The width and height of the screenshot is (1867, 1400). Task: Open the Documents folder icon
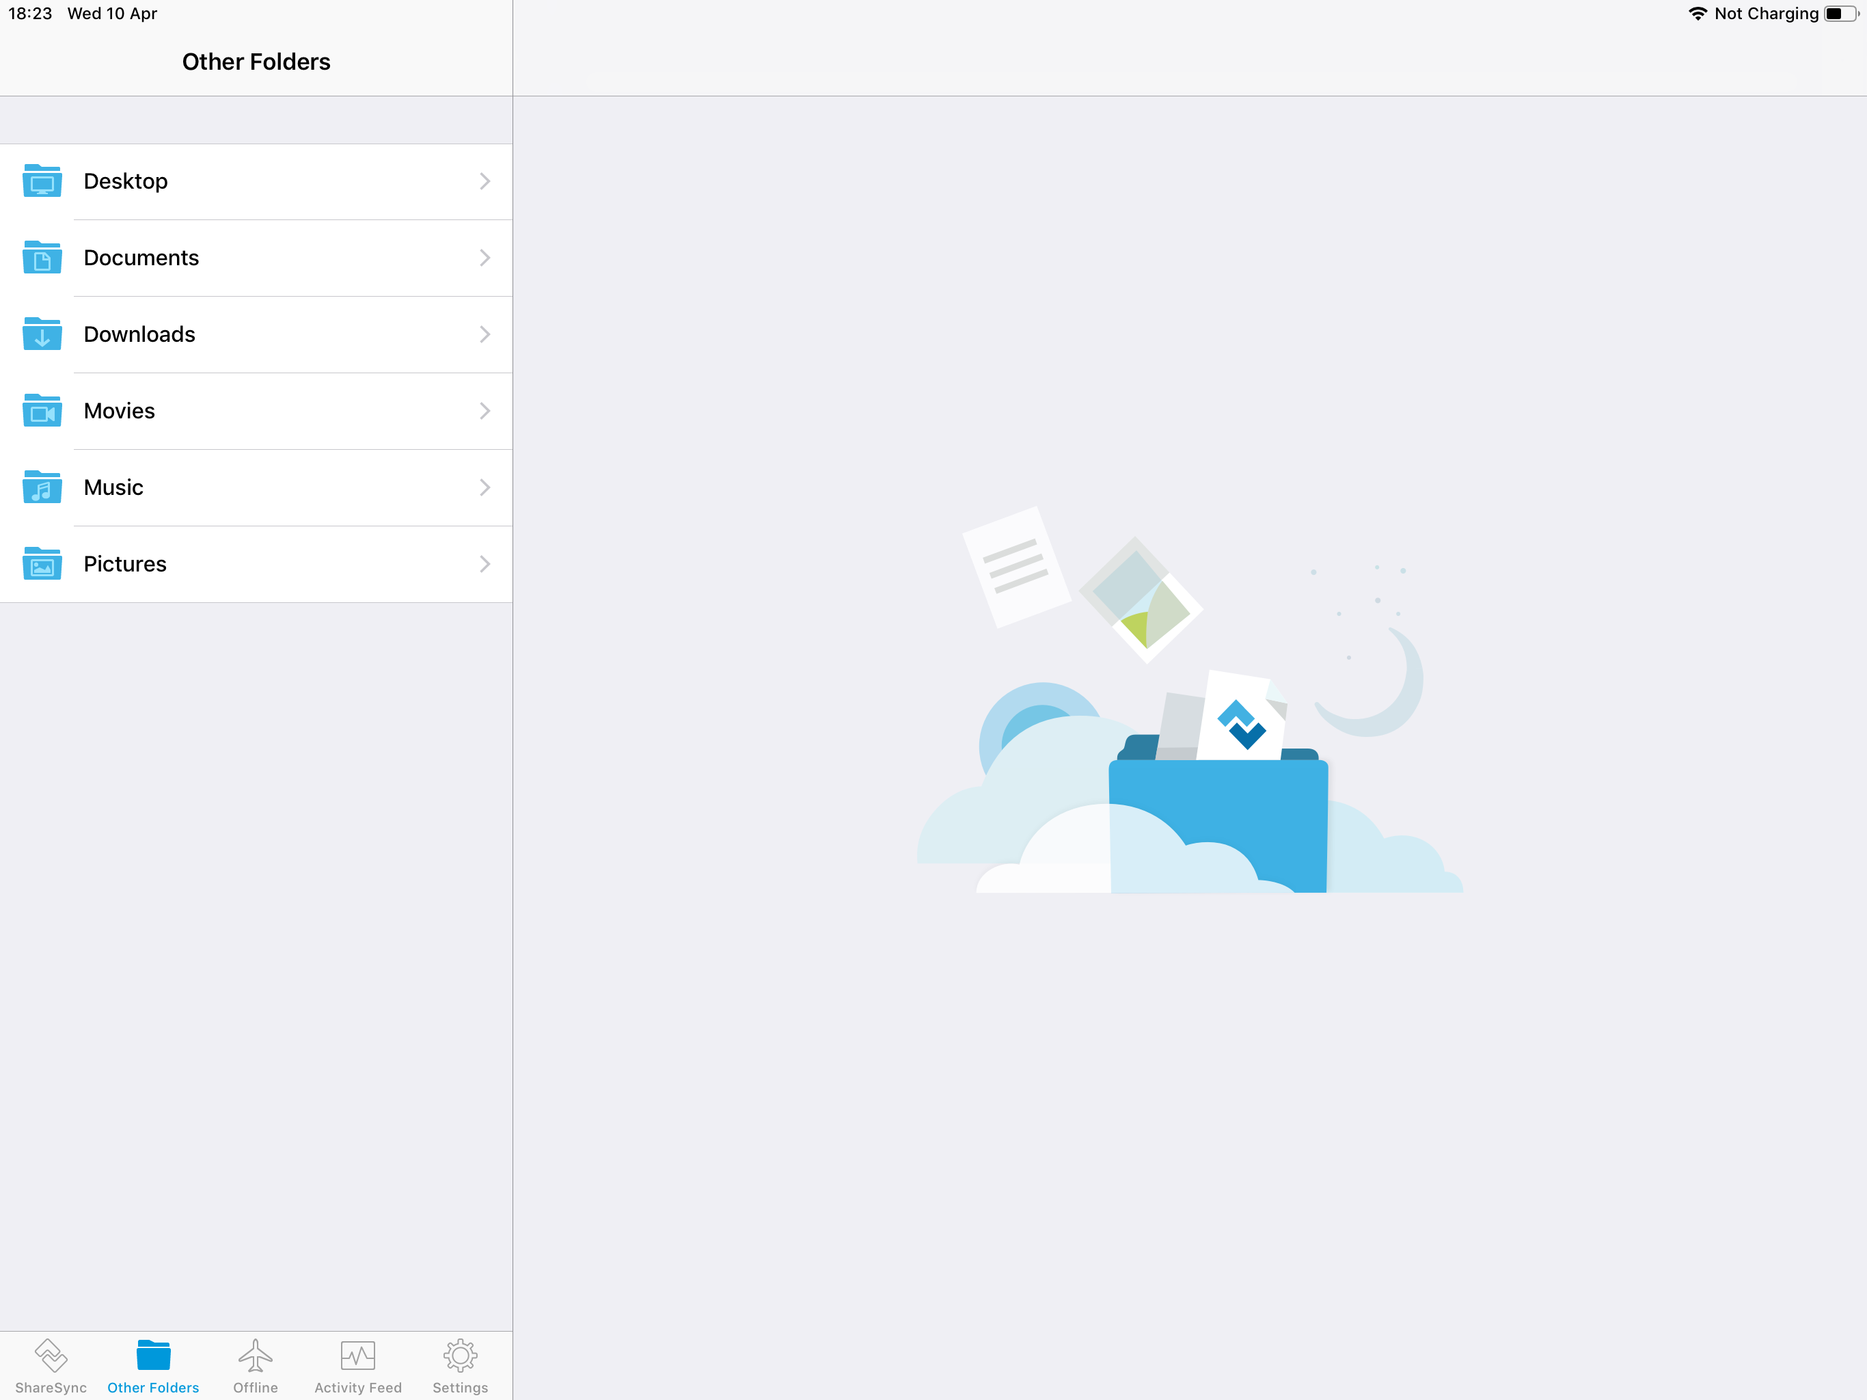pos(42,258)
